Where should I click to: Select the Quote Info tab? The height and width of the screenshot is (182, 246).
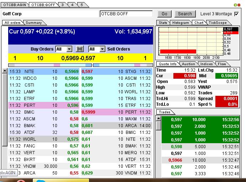tap(168, 64)
